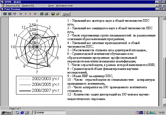
Task: Open the printer setup icon
Action: [x=42, y=14]
